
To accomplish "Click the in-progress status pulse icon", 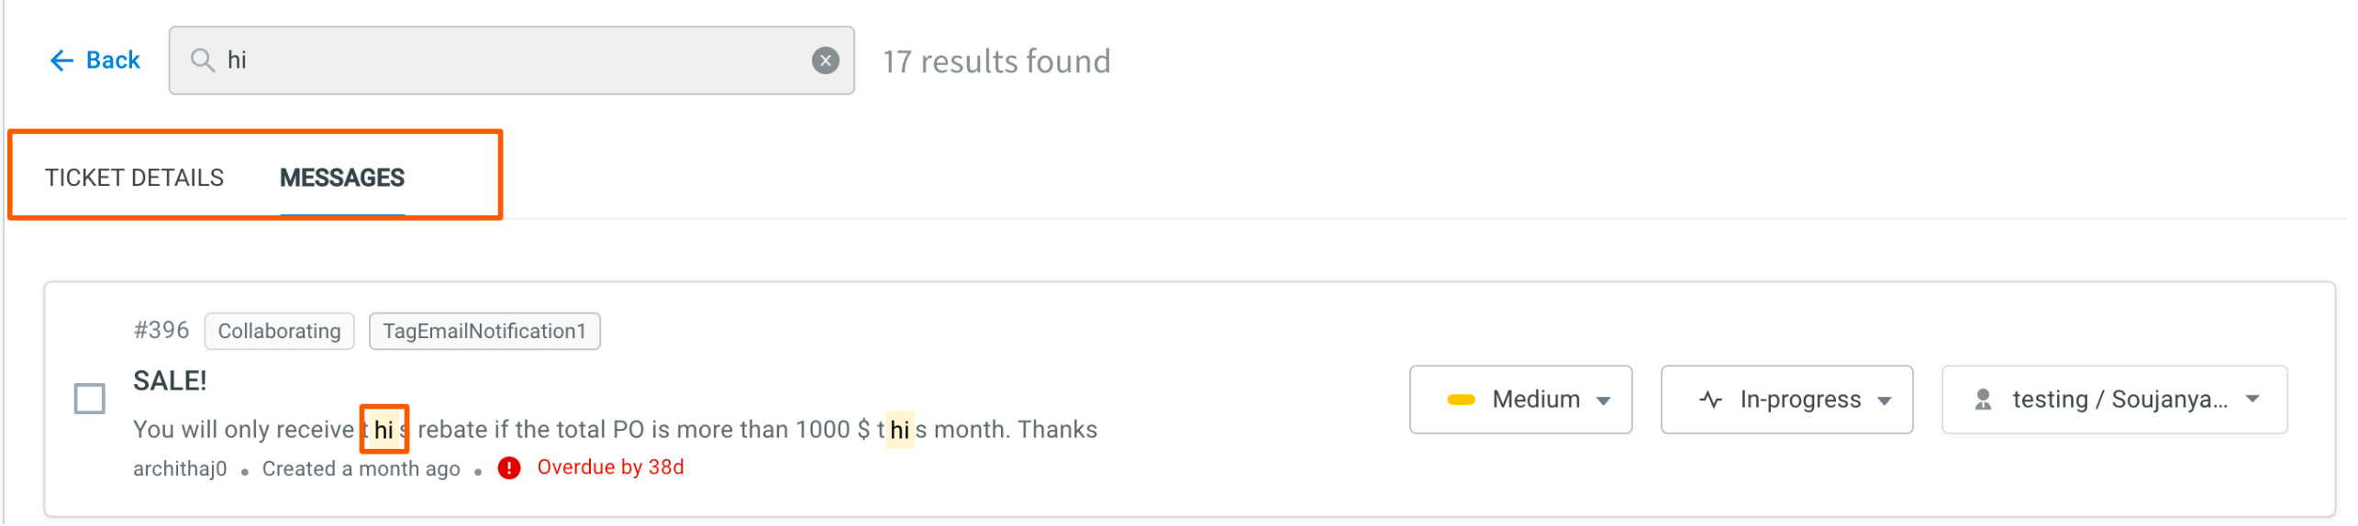I will pos(1710,400).
